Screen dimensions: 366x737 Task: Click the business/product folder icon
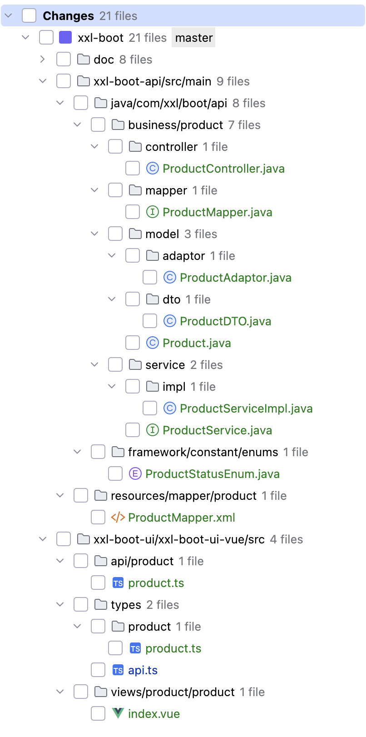tap(118, 124)
